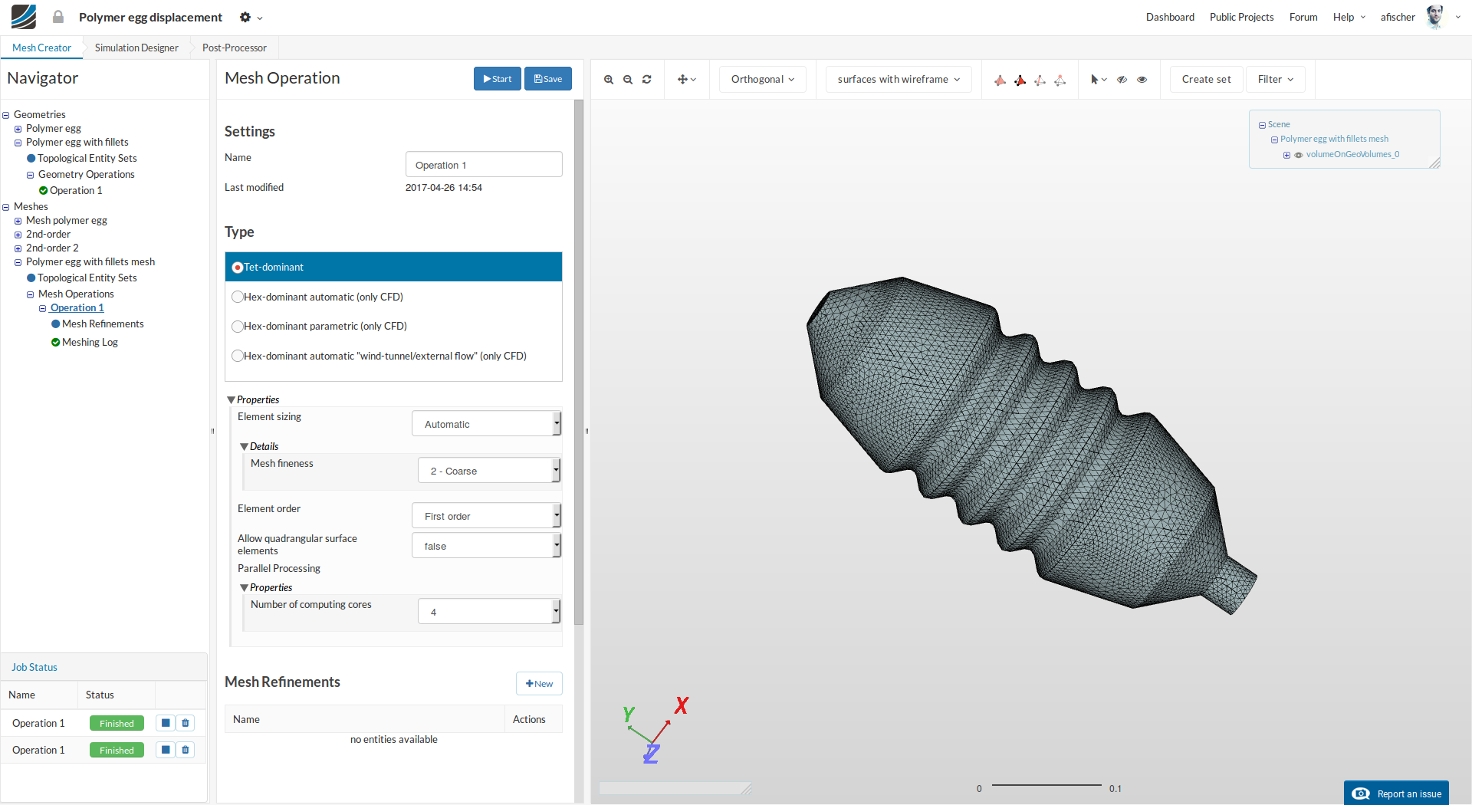1472x805 pixels.
Task: Choose Hex-dominant automatic (only CFD) type
Action: (x=238, y=297)
